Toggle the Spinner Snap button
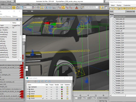Image resolution: width=136 pixels, height=102 pixels. [x=71, y=8]
